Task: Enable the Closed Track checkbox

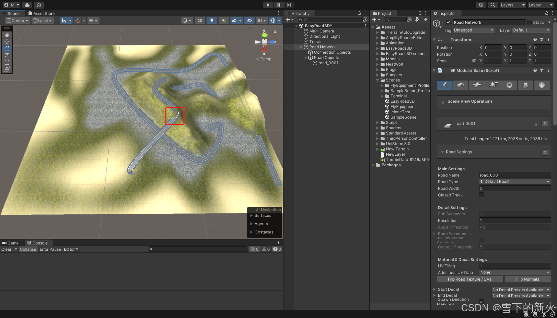Action: (x=481, y=195)
